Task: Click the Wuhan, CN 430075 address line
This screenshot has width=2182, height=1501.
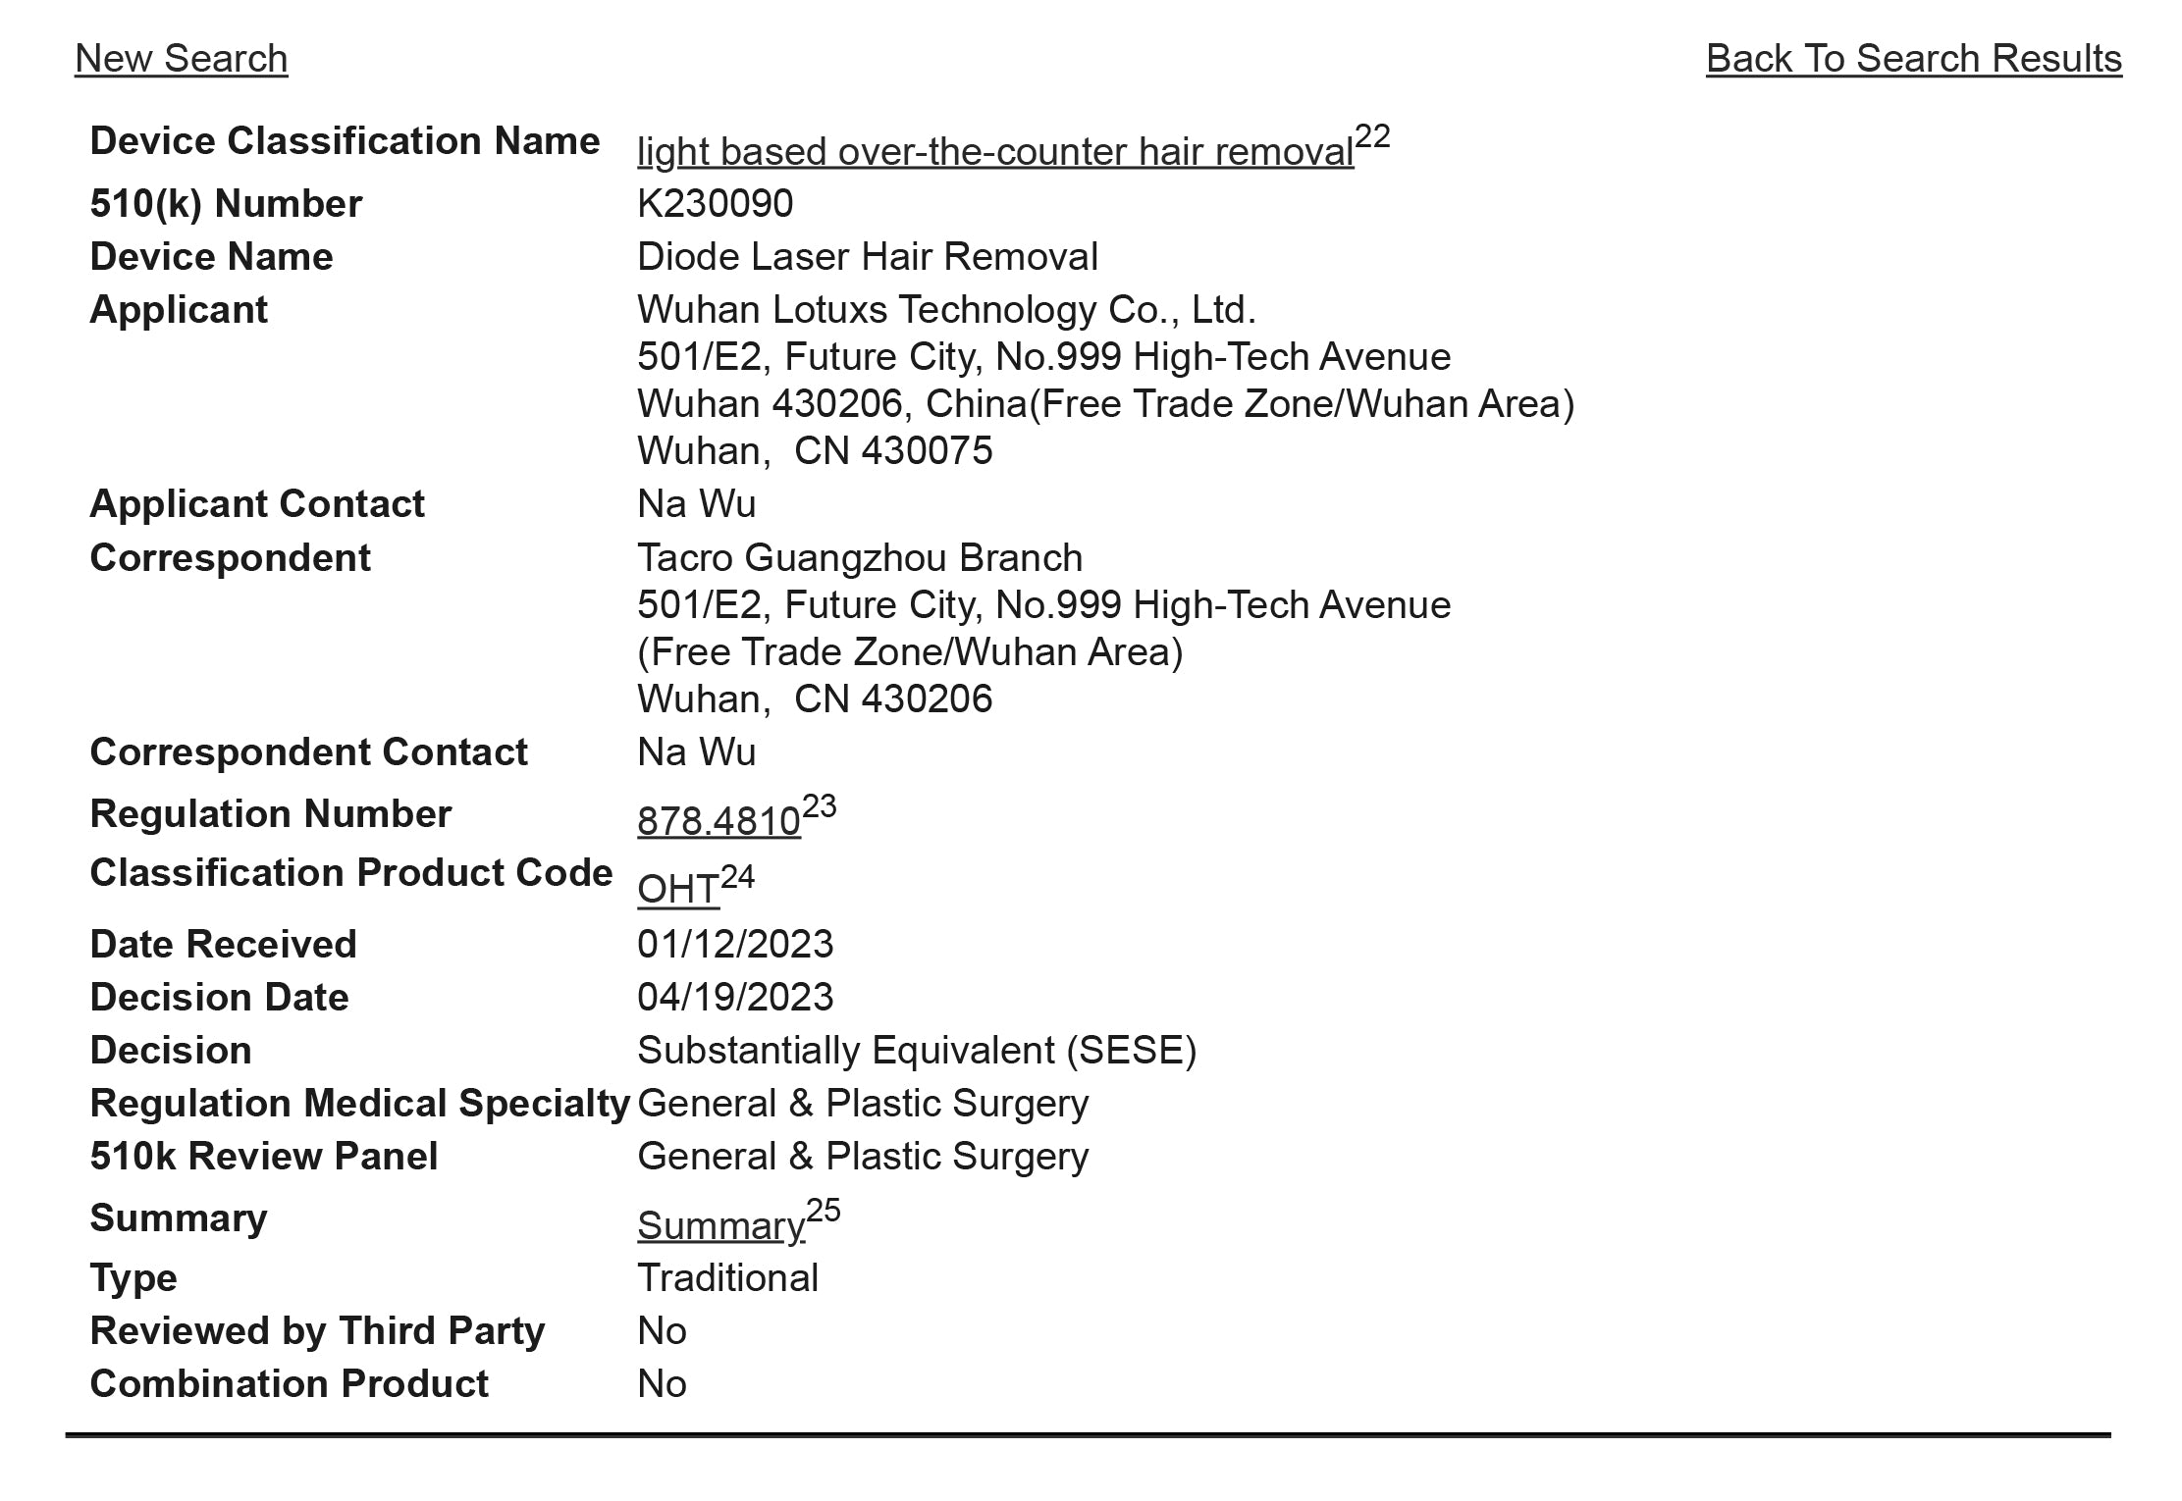Action: (x=814, y=451)
